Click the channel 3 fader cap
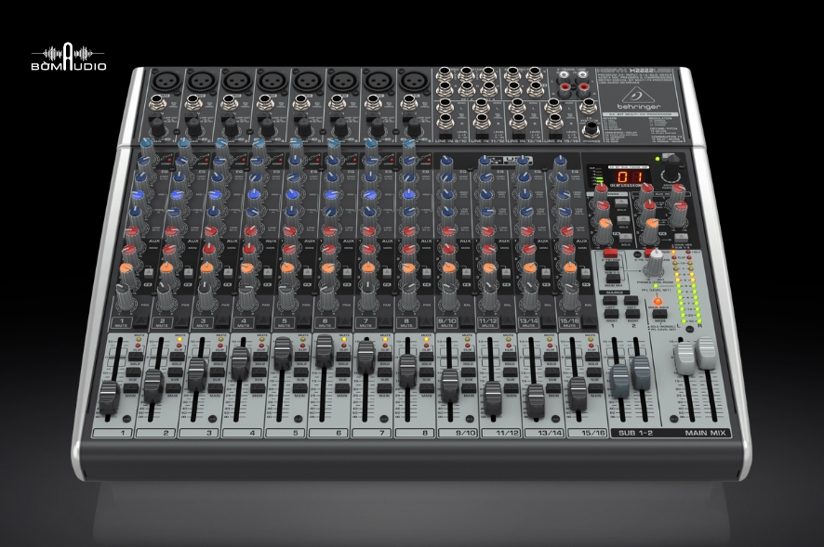824x547 pixels. point(196,373)
